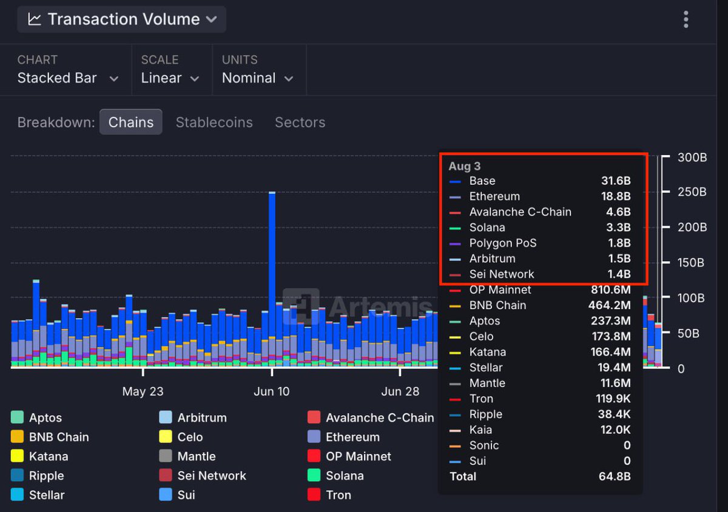Click the Jun 10 axis date label
Viewport: 728px width, 512px height.
pos(272,391)
